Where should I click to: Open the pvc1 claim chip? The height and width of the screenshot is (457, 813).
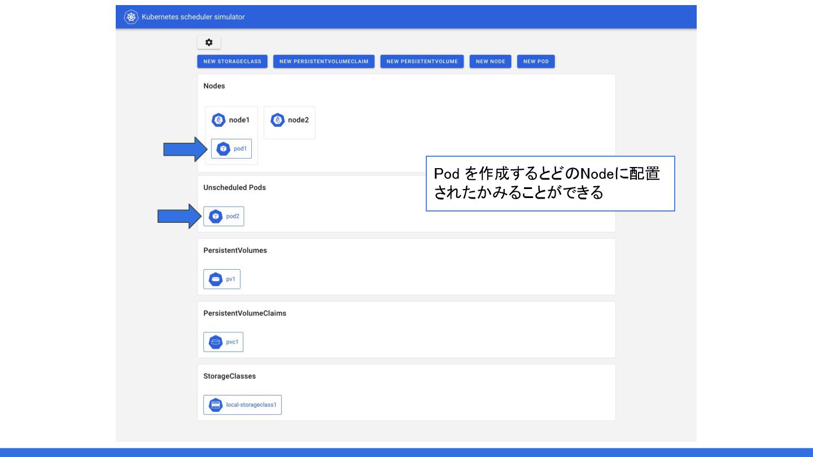coord(224,342)
